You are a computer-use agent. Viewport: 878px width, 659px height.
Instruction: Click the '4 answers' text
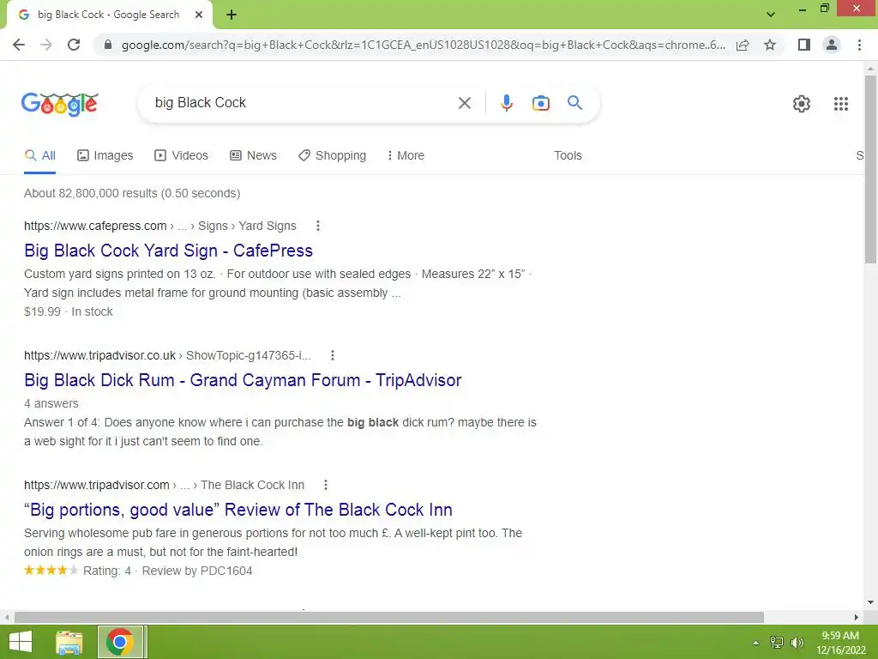[x=51, y=403]
